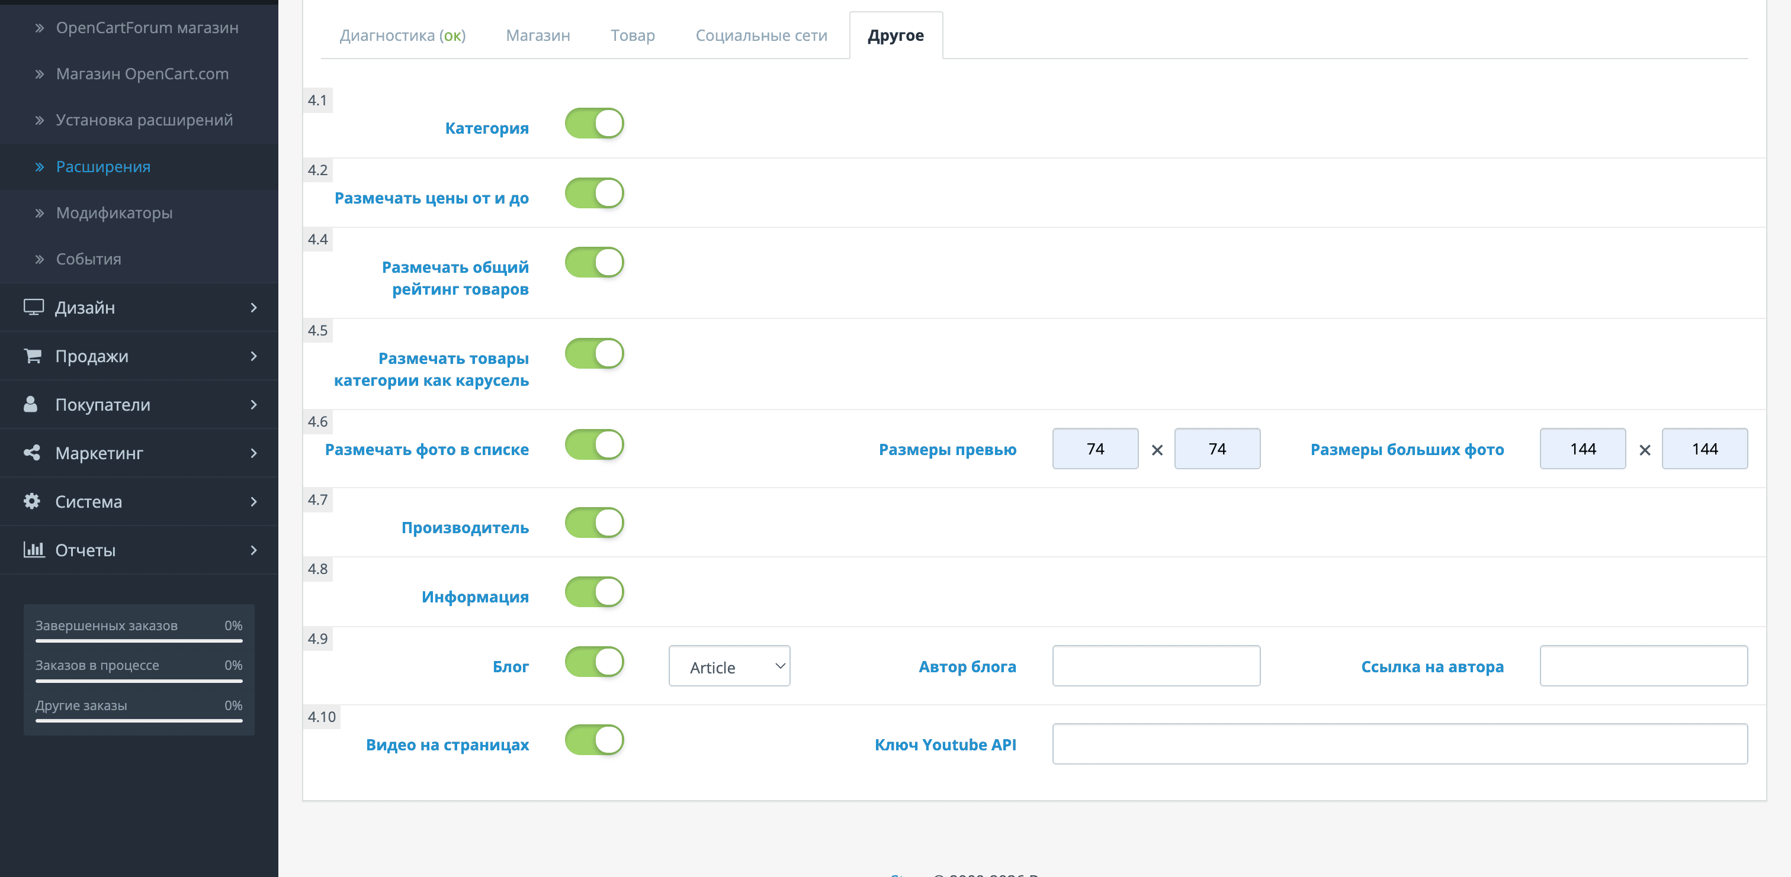The width and height of the screenshot is (1791, 877).
Task: Click the double-arrow icon beside События
Action: [40, 259]
